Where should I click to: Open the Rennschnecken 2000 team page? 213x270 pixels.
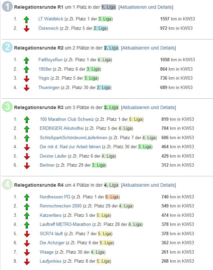tap(61, 206)
